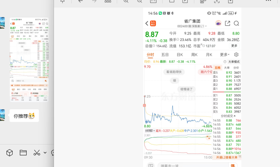The height and width of the screenshot is (167, 280).
Task: Tap the red B marker on the chart
Action: click(144, 106)
